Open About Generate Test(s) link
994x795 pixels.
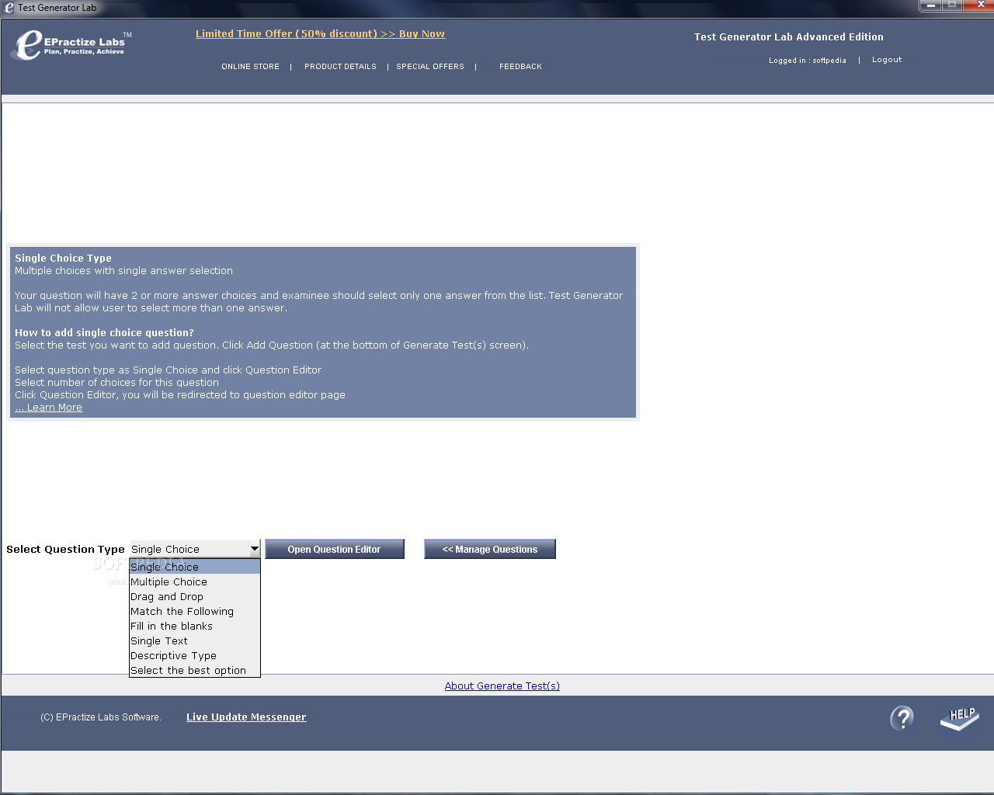point(502,686)
